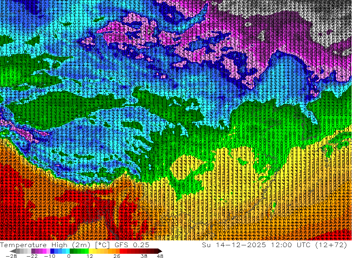Image resolution: width=352 pixels, height=258 pixels.
Task: Click the dark maroon right arrow end of legend
Action: (160, 251)
